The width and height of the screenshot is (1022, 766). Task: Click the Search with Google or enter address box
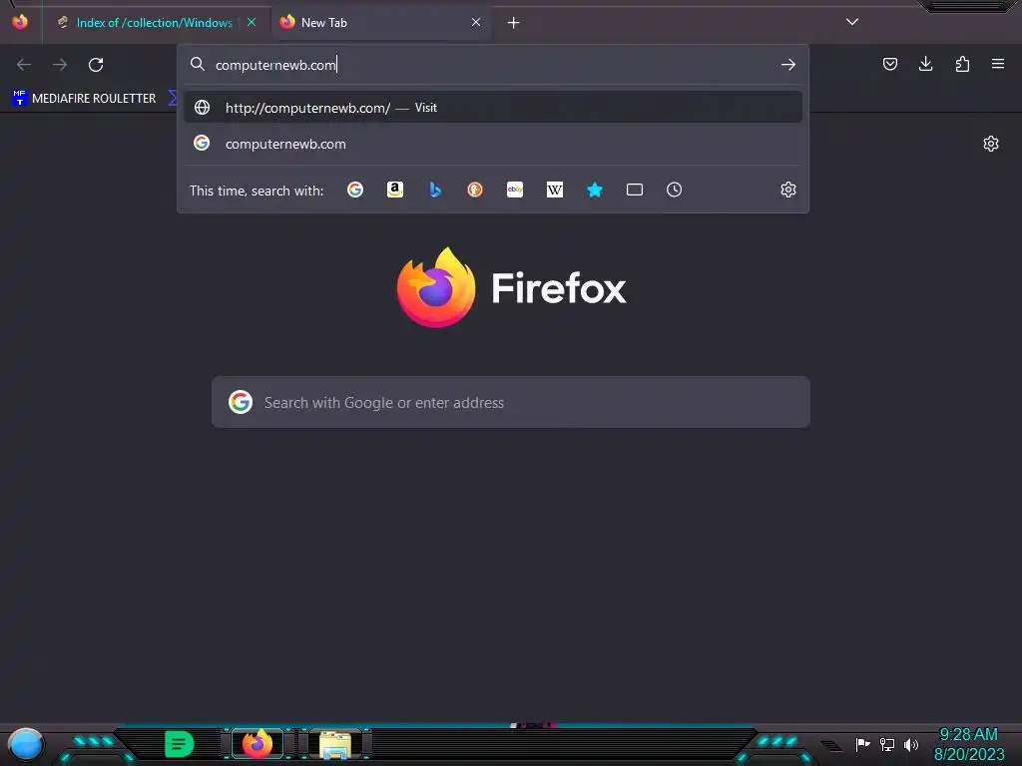(511, 402)
